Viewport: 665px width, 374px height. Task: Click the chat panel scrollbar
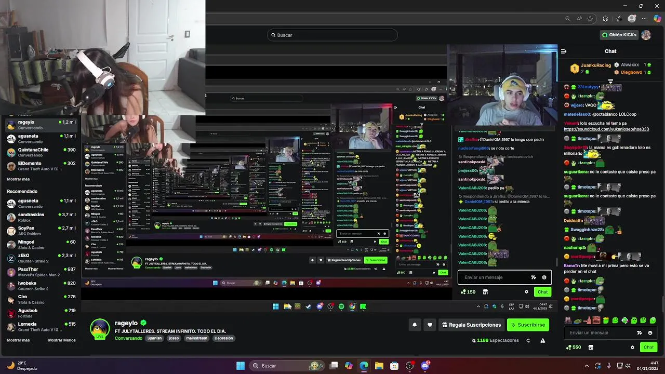point(662,304)
